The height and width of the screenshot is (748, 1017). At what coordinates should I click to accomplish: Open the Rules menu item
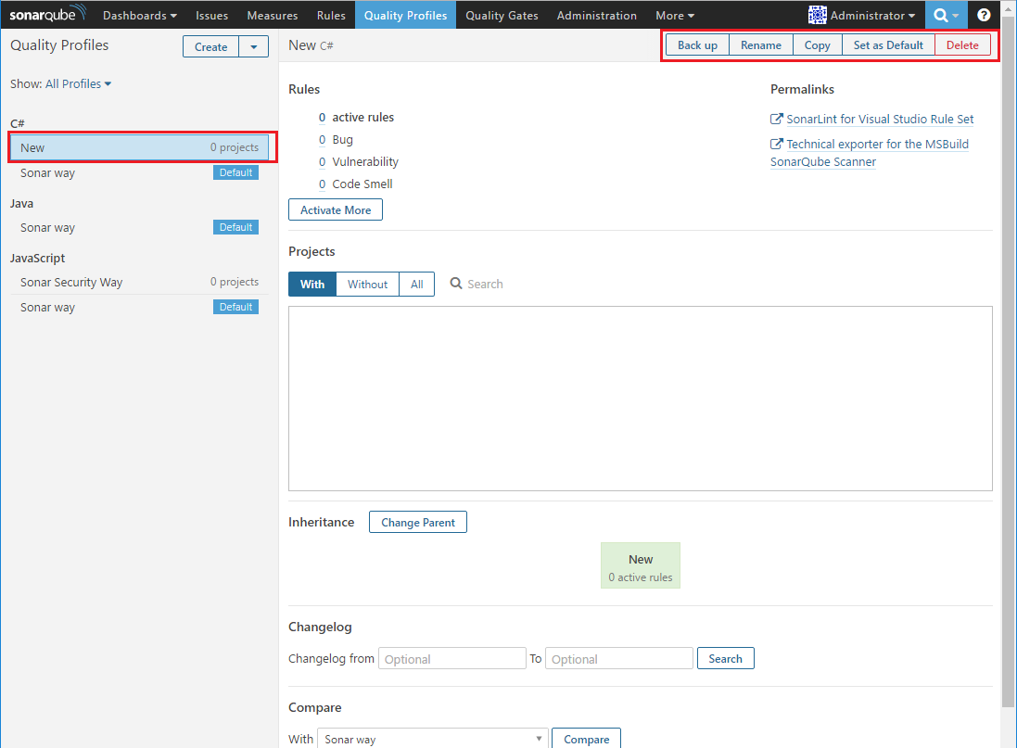tap(332, 15)
